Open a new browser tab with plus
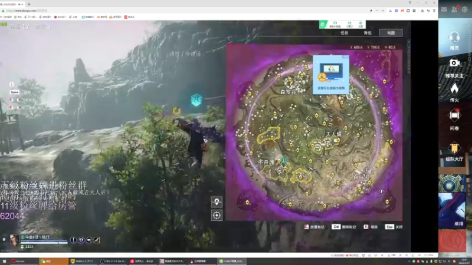The image size is (472, 265). pos(29,4)
